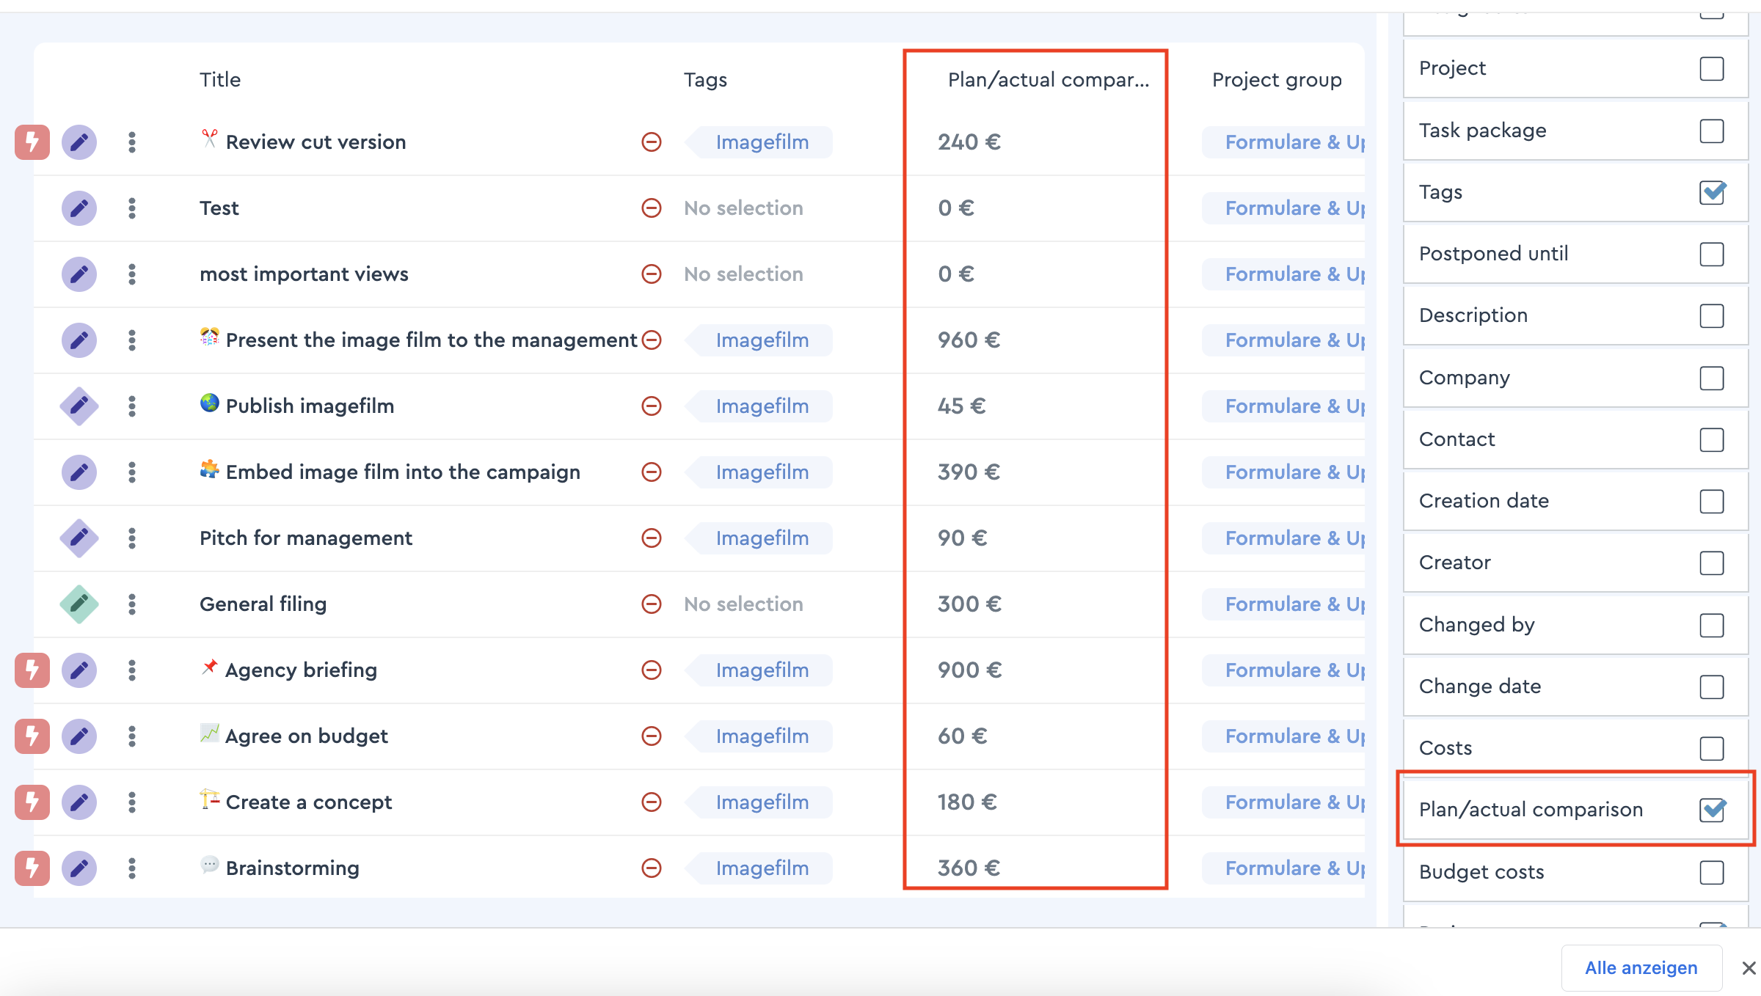Click edit pencil for Embed image film row

[79, 472]
